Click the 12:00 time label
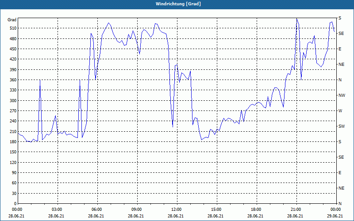Image resolution: width=354 pixels, height=221 pixels. click(177, 210)
